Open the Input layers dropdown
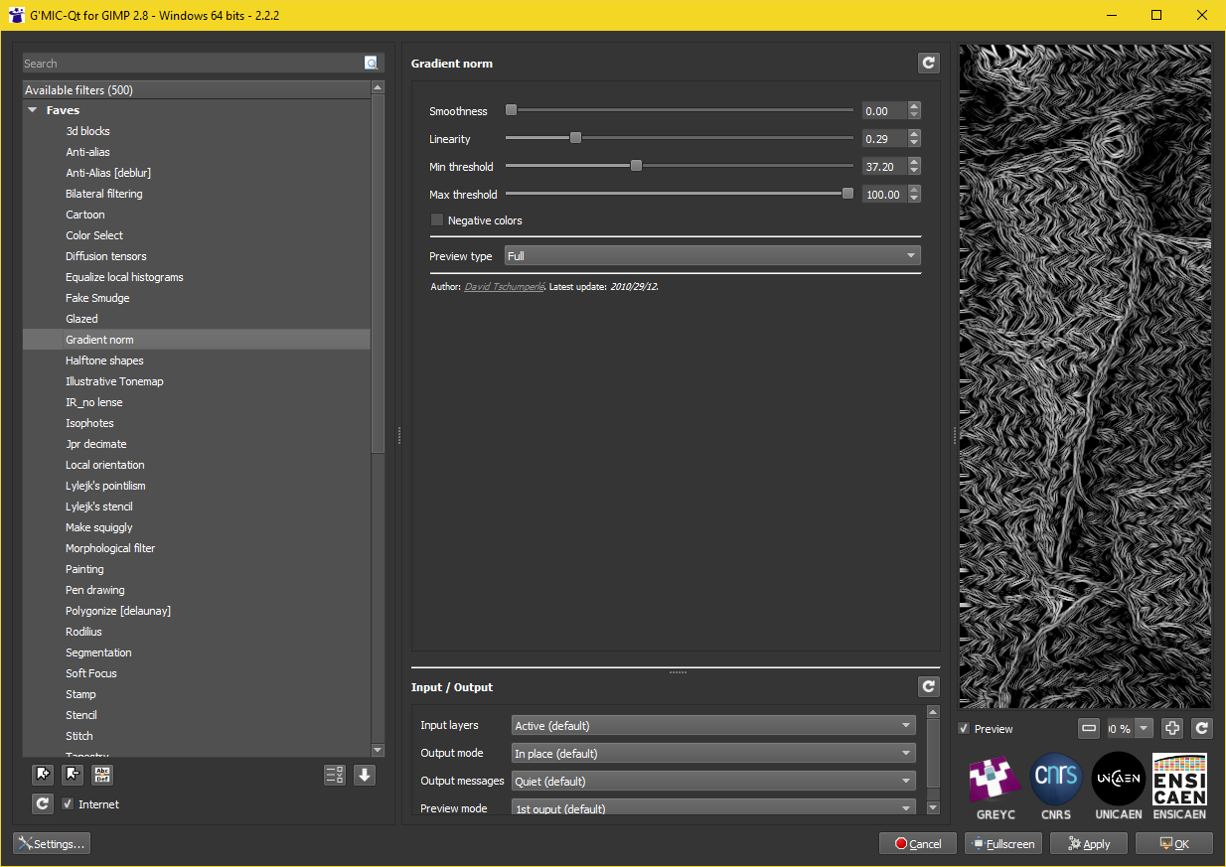 [x=713, y=726]
